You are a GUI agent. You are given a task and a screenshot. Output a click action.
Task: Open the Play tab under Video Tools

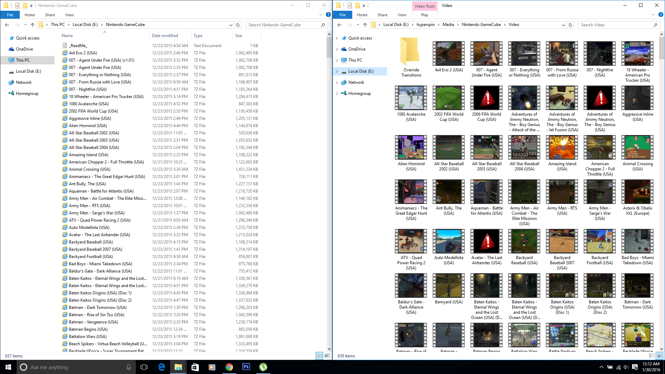coord(425,15)
